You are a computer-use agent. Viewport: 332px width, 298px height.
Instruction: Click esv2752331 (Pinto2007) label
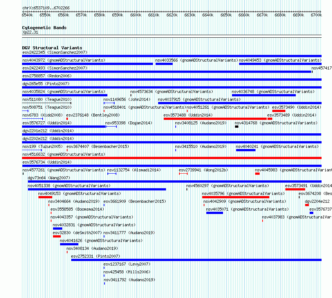[x=95, y=256]
